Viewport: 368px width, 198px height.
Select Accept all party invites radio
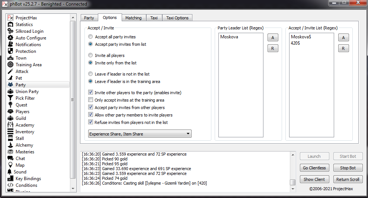click(x=90, y=37)
